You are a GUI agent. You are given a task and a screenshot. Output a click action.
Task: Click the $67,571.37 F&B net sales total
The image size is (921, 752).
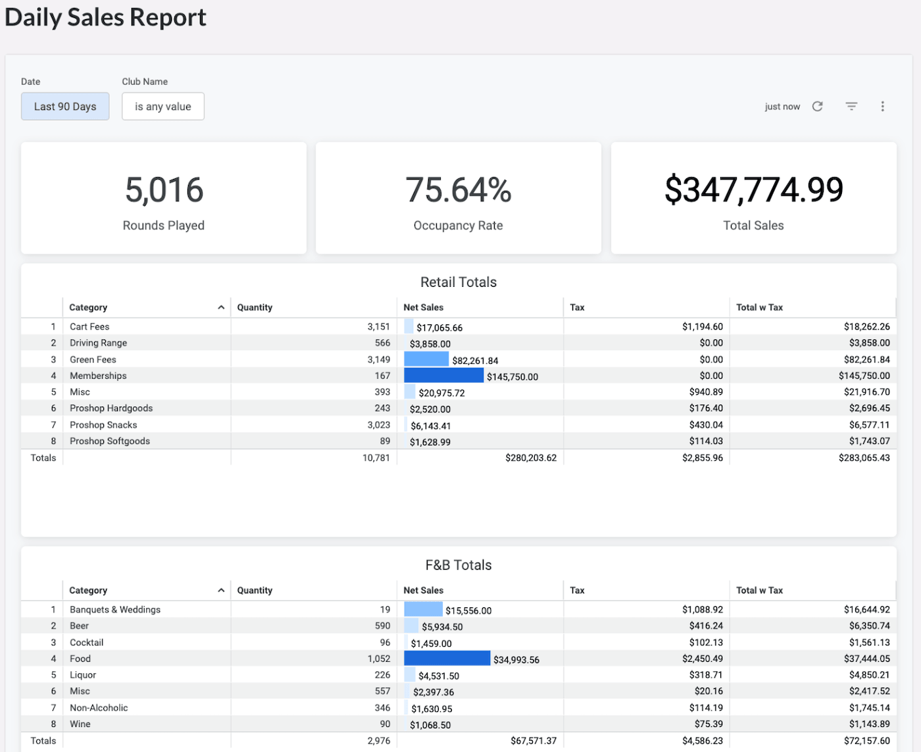[x=534, y=741]
